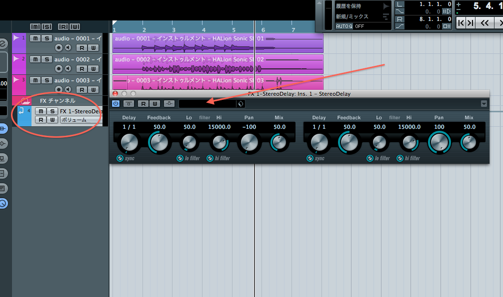Record-enable track audio - 0001

point(58,48)
